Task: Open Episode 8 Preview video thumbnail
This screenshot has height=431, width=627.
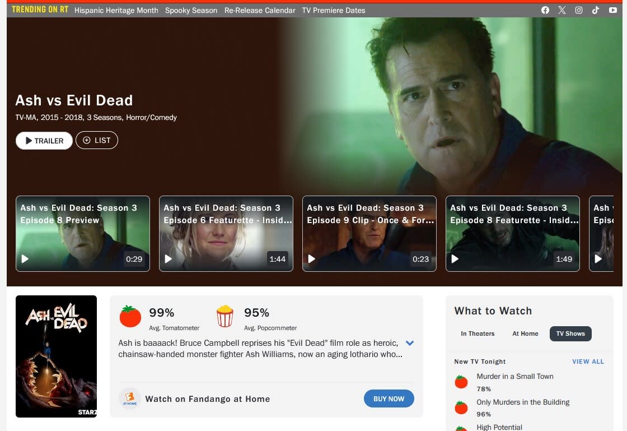Action: (x=83, y=234)
